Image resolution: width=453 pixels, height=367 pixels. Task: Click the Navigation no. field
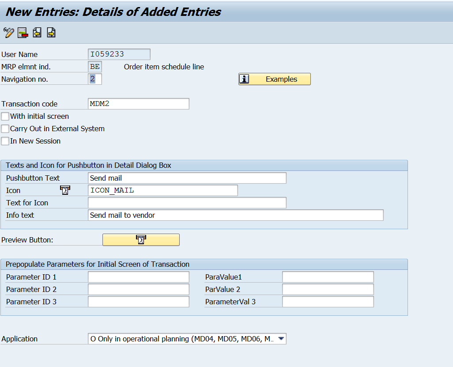[95, 79]
